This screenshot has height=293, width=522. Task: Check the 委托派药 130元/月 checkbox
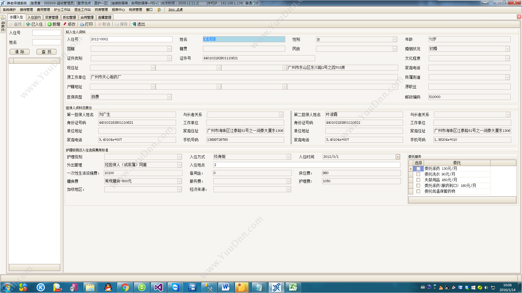coord(418,169)
